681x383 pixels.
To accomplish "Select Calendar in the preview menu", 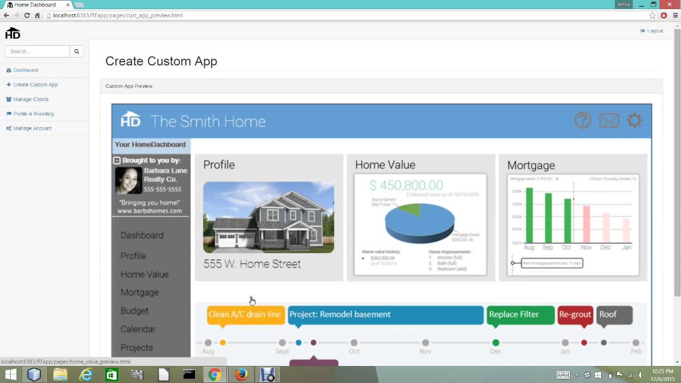I will [138, 329].
